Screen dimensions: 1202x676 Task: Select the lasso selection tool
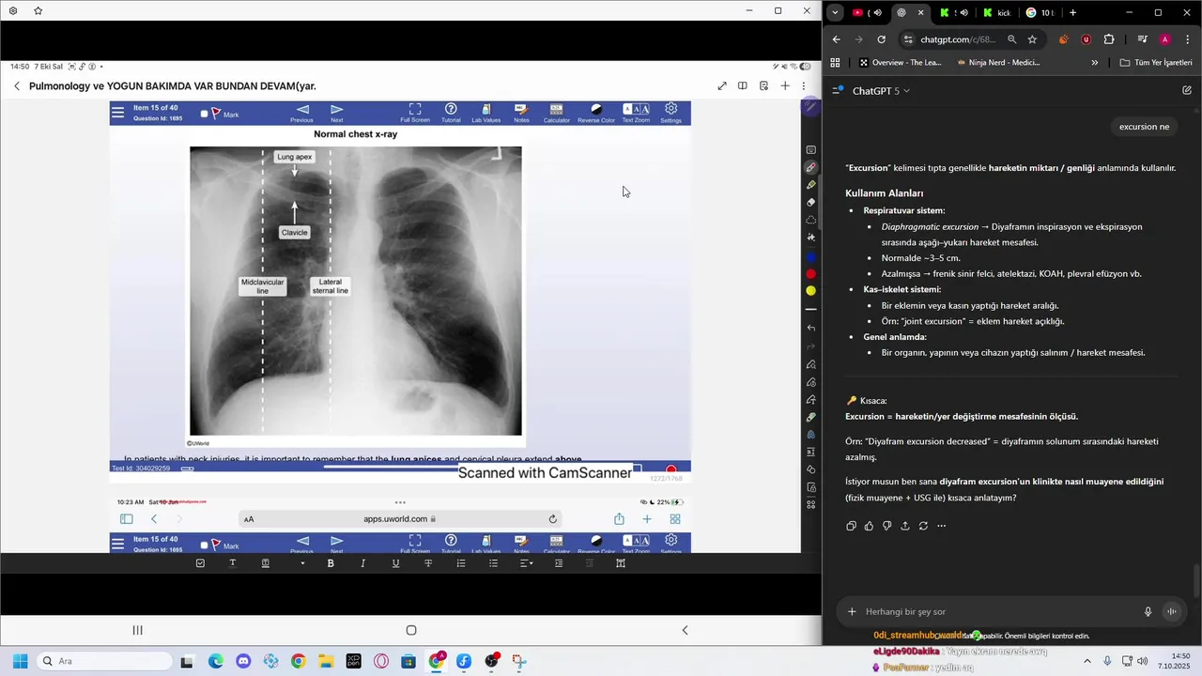[810, 221]
